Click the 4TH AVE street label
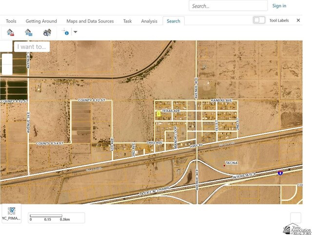The image size is (312, 235). pos(112,144)
